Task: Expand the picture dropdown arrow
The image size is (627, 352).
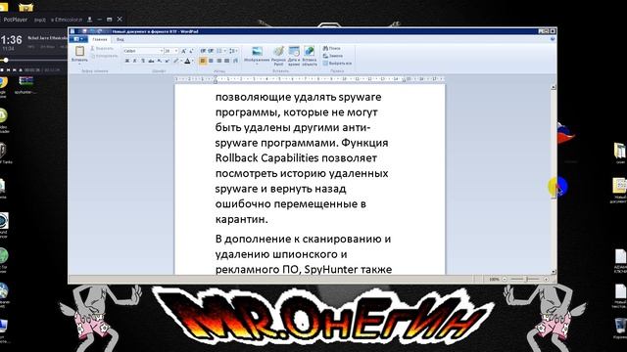Action: pyautogui.click(x=257, y=64)
